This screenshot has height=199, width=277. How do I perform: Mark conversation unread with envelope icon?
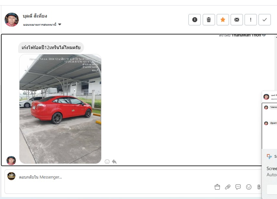(237, 20)
